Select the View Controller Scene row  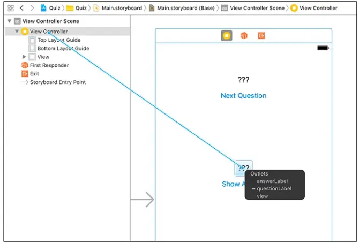68,21
